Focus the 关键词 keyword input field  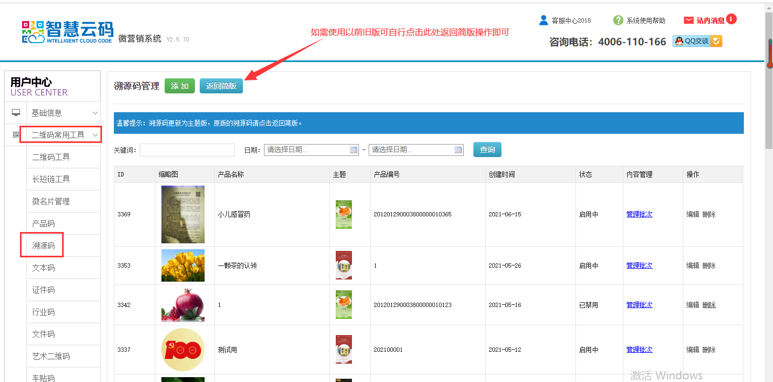click(x=187, y=150)
